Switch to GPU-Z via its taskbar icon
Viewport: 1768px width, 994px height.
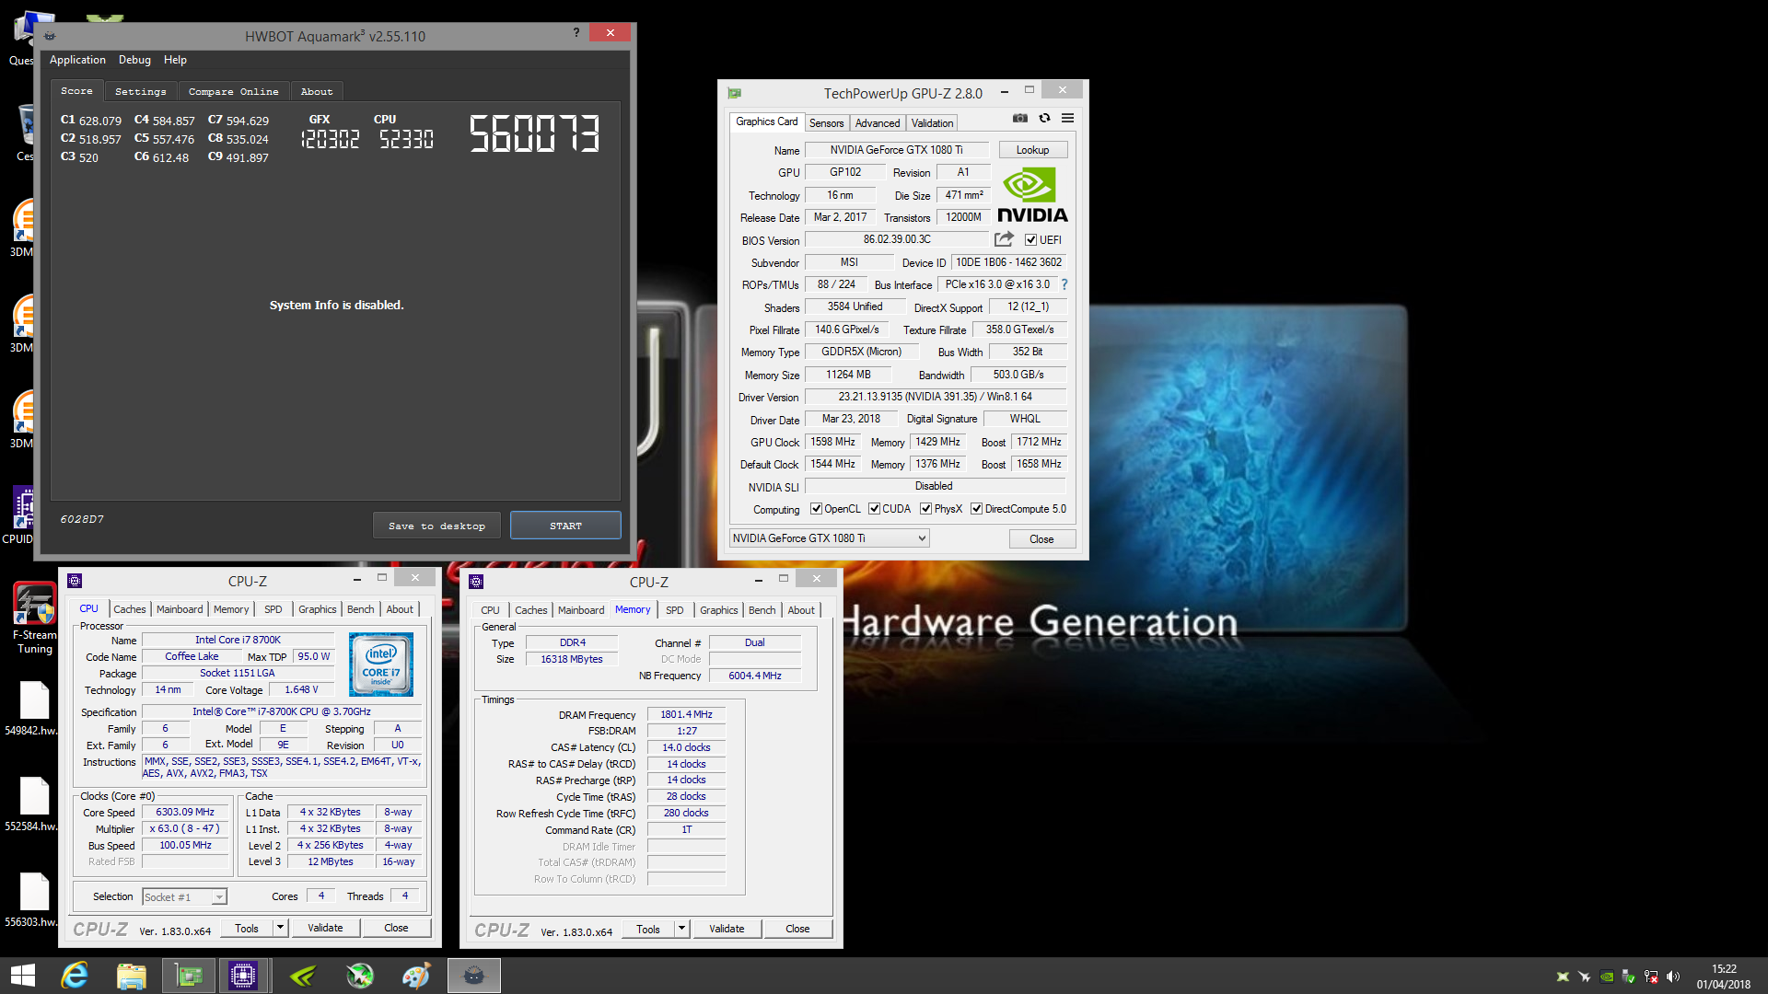click(x=189, y=976)
